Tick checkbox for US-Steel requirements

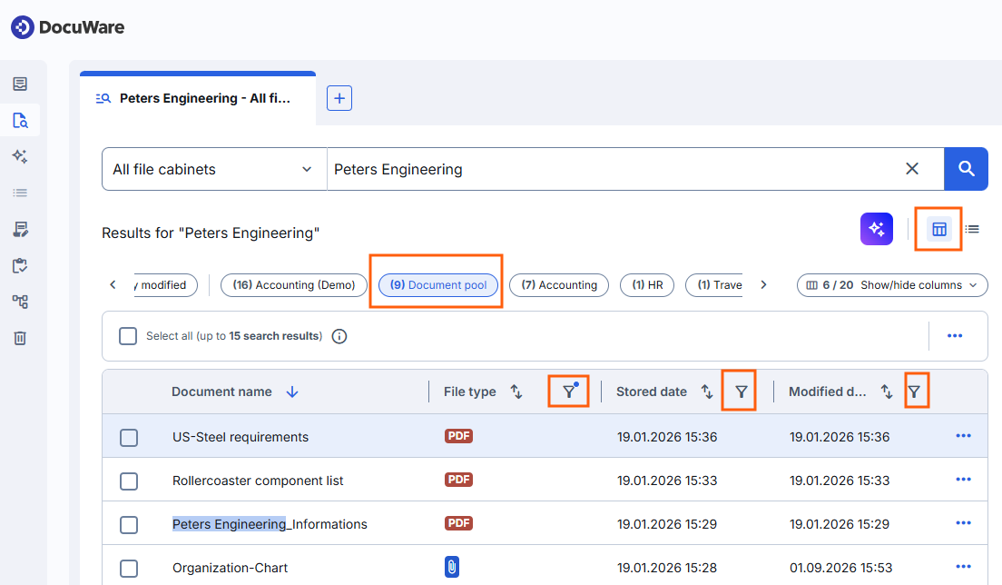129,438
